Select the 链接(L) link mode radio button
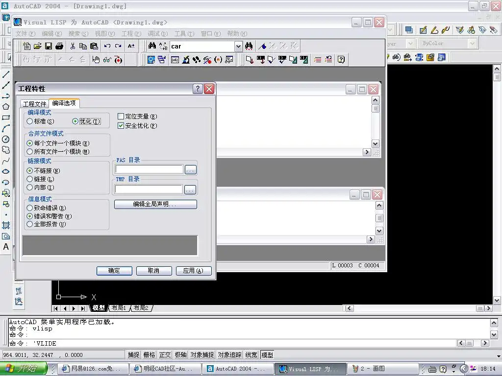502x376 pixels. pos(41,179)
